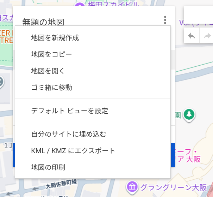Click the purple museum marker for グラングリーン大阪
This screenshot has width=213, height=197.
tap(132, 187)
